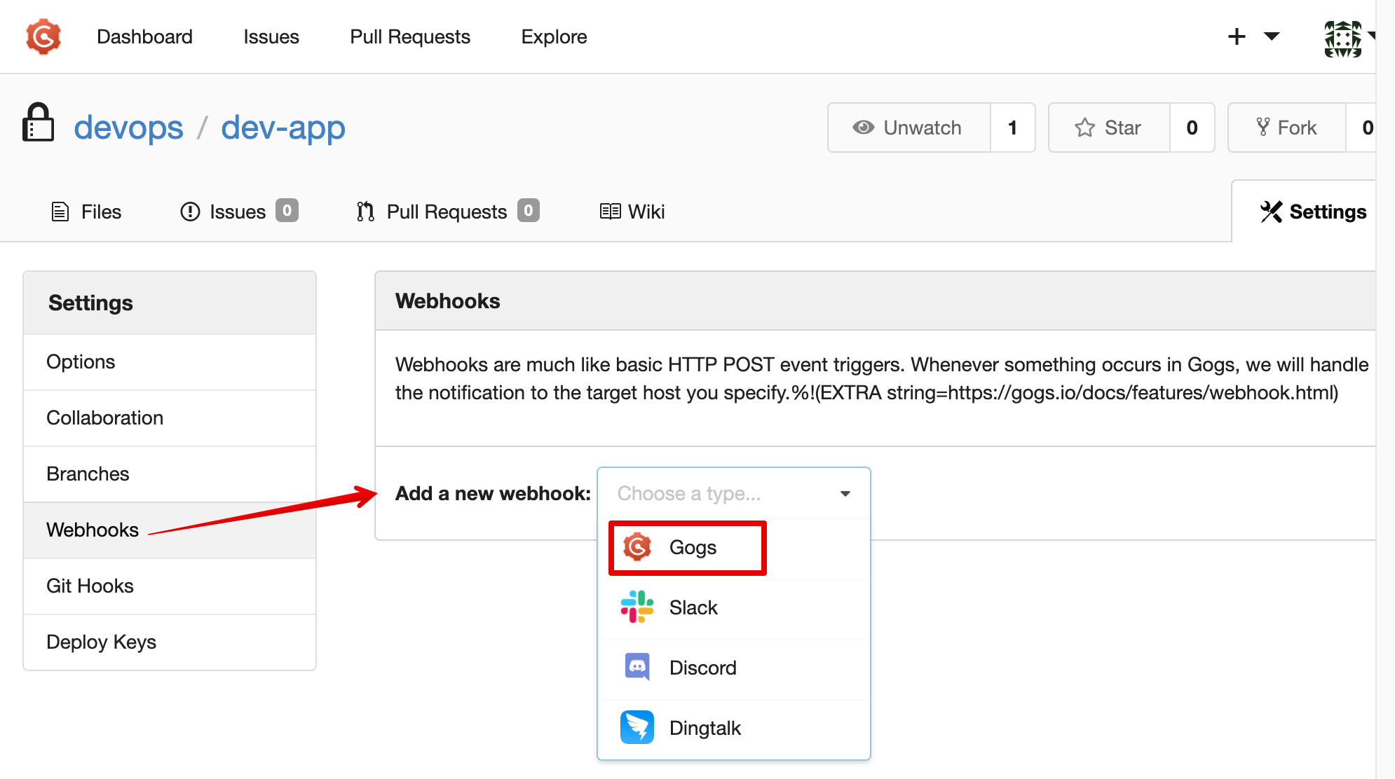
Task: Switch to the repository Issues tab
Action: (239, 212)
